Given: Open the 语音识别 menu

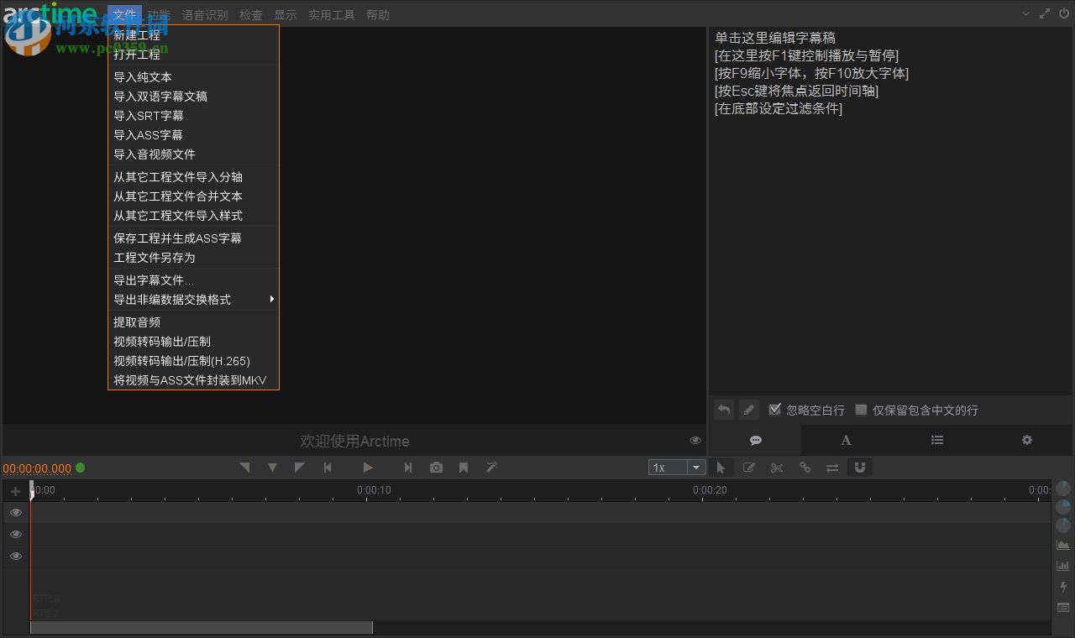Looking at the screenshot, I should pos(205,14).
